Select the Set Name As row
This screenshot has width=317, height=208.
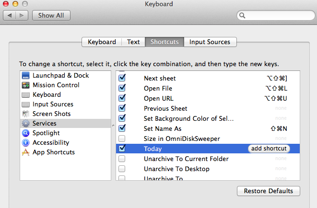[x=192, y=128]
